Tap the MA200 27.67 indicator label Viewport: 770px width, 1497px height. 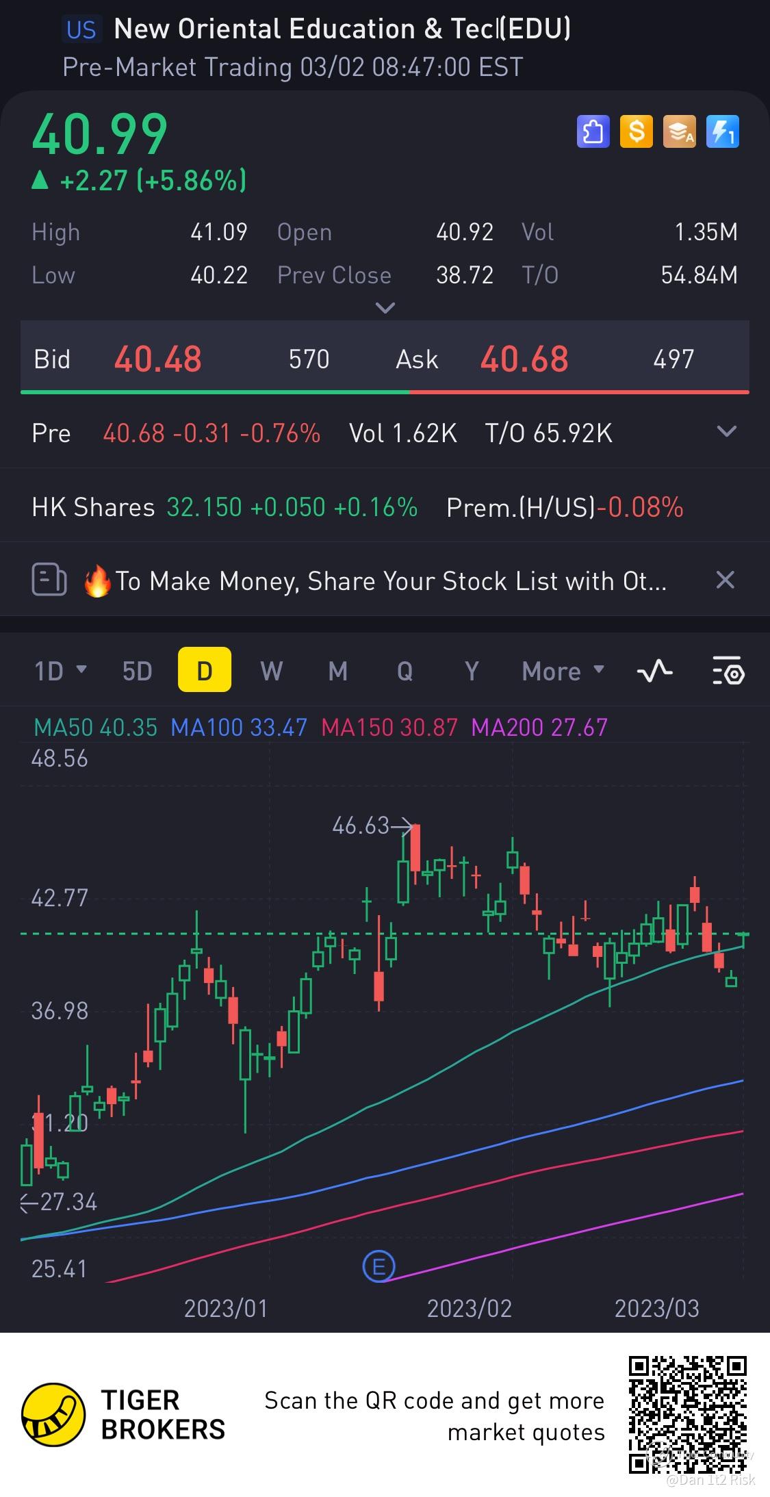(x=540, y=727)
